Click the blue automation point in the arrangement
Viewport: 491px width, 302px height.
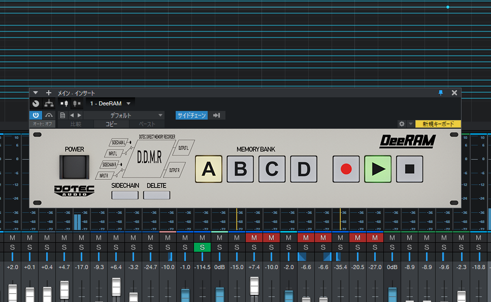[x=448, y=7]
